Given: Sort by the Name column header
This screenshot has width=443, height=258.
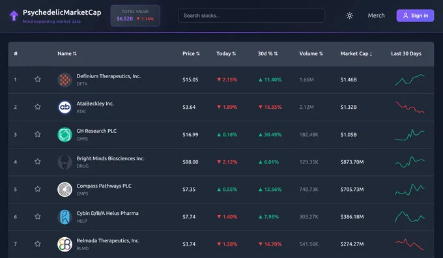Looking at the screenshot, I should pos(67,53).
